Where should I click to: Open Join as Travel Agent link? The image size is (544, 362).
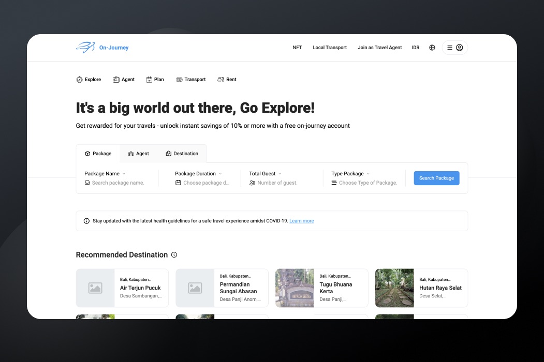[x=379, y=48]
